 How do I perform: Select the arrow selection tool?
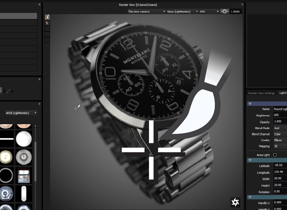pyautogui.click(x=47, y=23)
